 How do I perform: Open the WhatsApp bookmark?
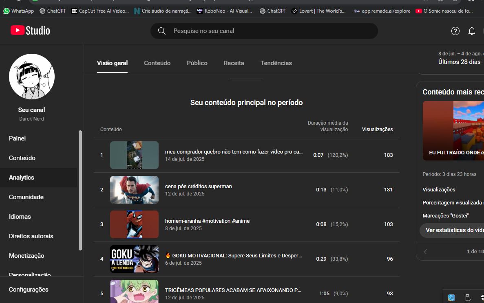point(18,11)
